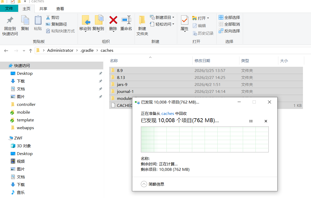This screenshot has height=198, width=311.
Task: Expand chevron after .gradle in path
Action: (97, 50)
